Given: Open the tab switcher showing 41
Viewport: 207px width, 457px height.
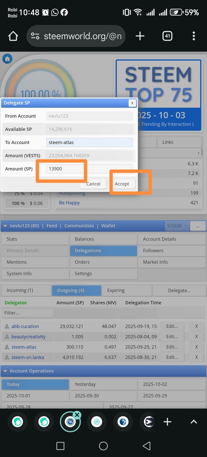Looking at the screenshot, I should click(x=167, y=36).
